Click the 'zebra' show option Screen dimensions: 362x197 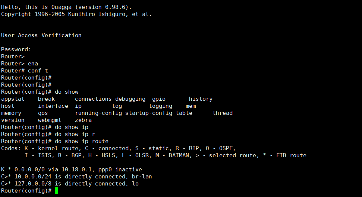coord(84,120)
